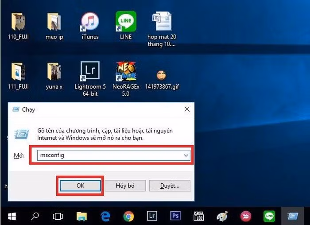Image resolution: width=310 pixels, height=225 pixels.
Task: Browse files with the Duyệt... button
Action: click(x=170, y=186)
